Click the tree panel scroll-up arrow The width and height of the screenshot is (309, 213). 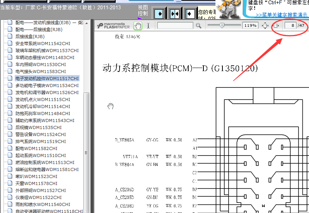(x=87, y=23)
